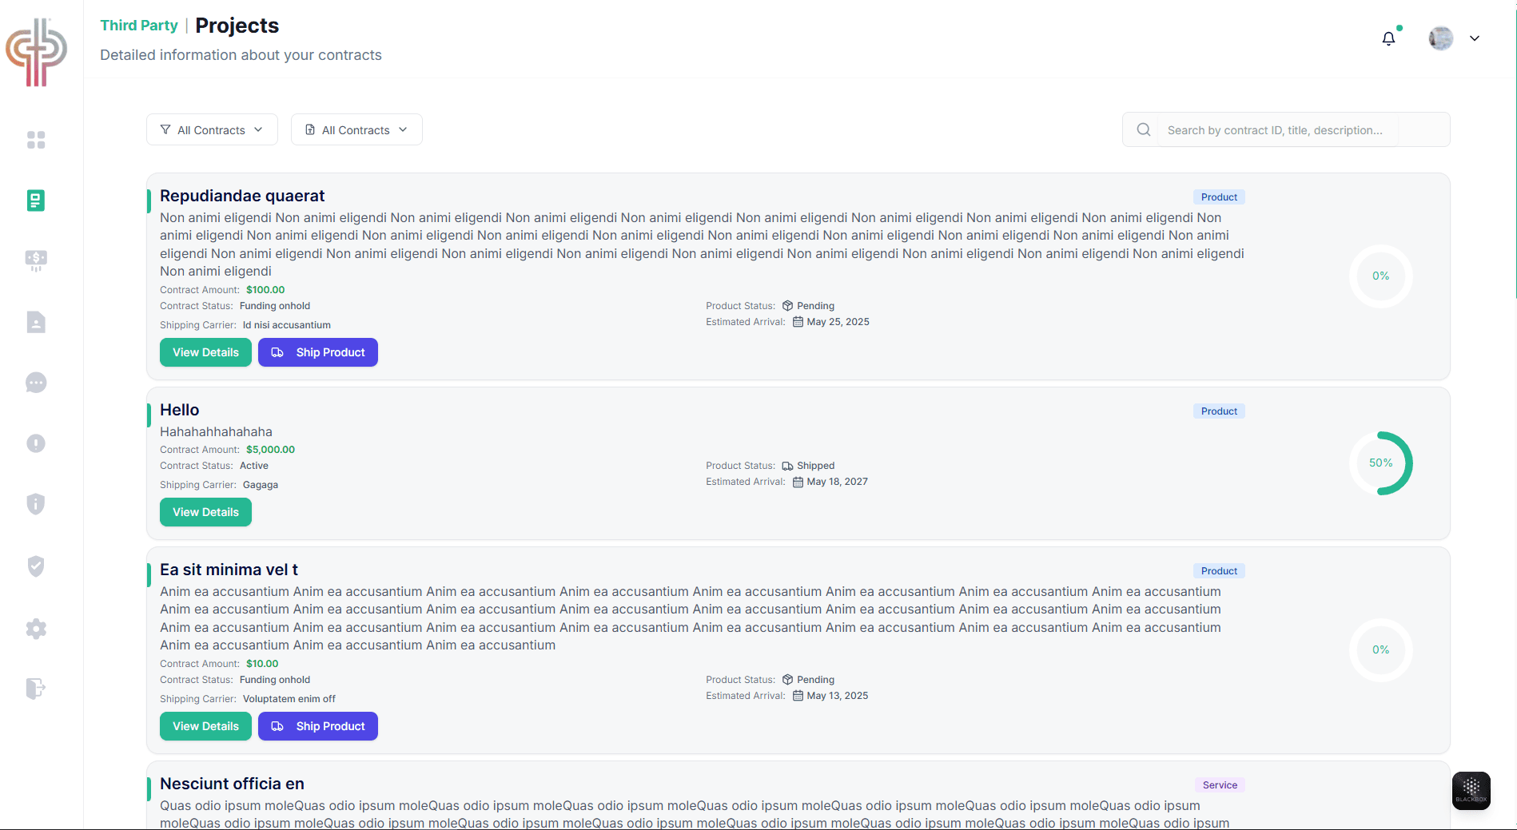
Task: Click the Third Party breadcrumb label
Action: pyautogui.click(x=138, y=26)
